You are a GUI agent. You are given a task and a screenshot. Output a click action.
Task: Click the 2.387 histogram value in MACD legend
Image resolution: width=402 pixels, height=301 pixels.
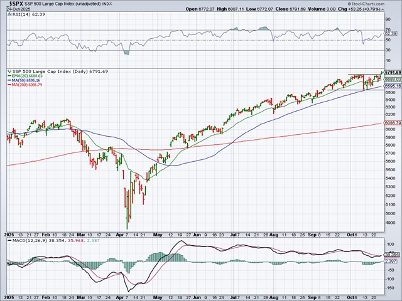click(93, 241)
